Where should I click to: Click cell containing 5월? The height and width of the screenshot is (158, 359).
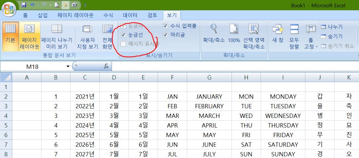[x=114, y=135]
